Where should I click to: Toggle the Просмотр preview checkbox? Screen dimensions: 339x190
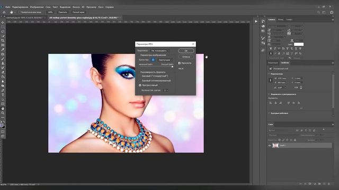point(179,63)
